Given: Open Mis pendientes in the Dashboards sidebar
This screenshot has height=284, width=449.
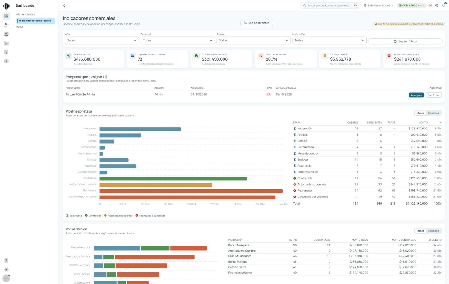Looking at the screenshot, I should pos(25,14).
